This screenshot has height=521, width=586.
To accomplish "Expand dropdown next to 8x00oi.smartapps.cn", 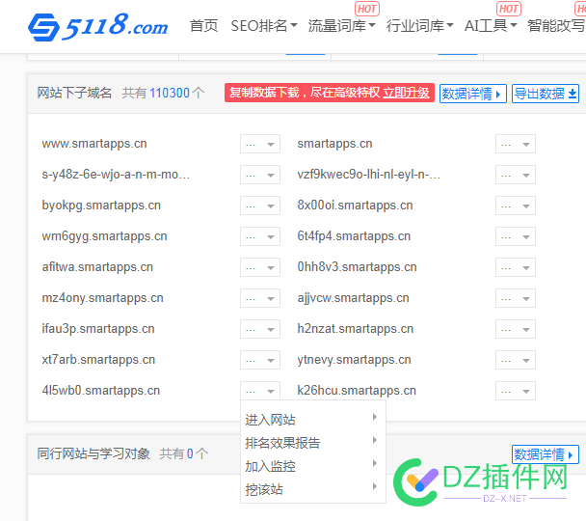I will coord(516,206).
